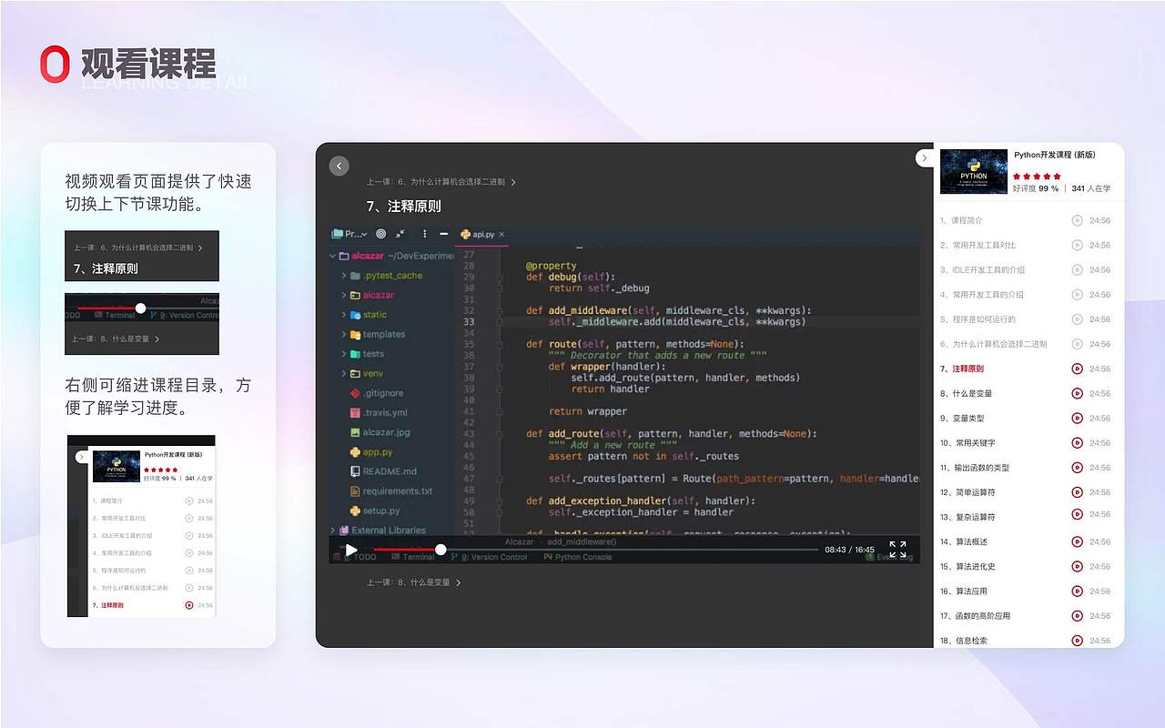
Task: Select lesson title 15、算法进化史
Action: [x=967, y=566]
